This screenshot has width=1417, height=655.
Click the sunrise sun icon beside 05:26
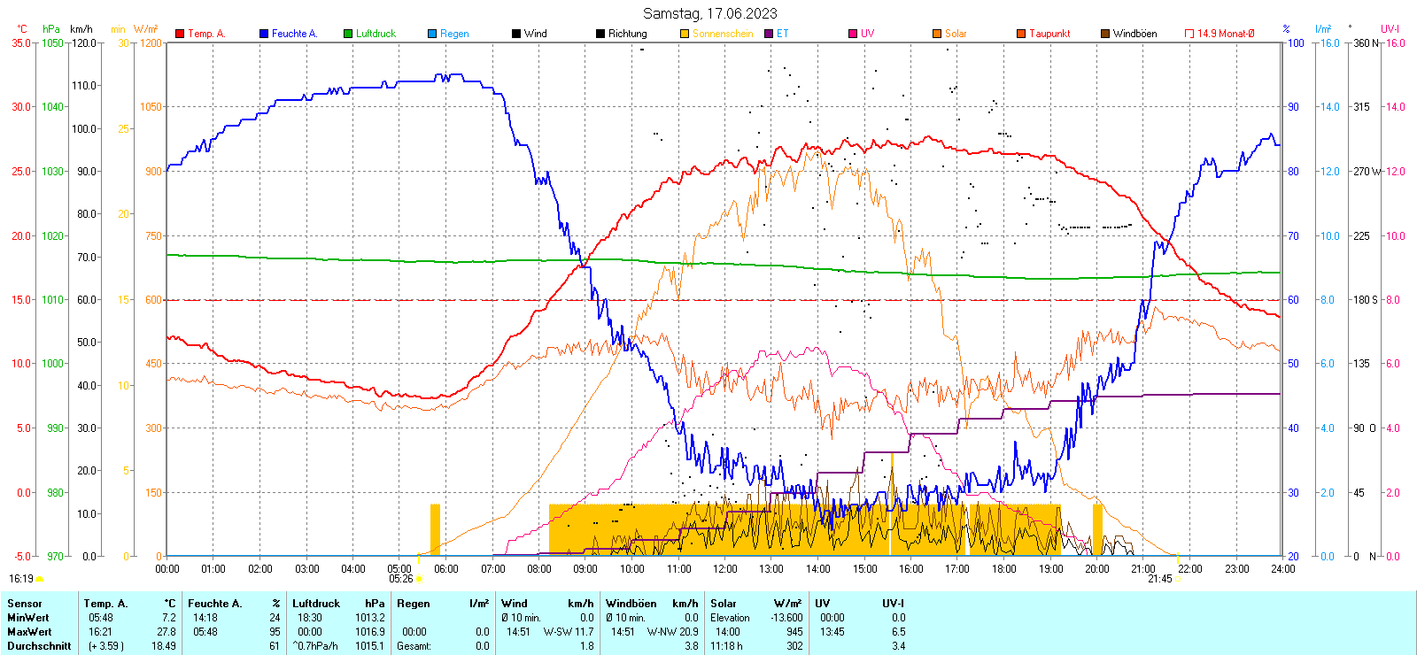click(x=419, y=580)
